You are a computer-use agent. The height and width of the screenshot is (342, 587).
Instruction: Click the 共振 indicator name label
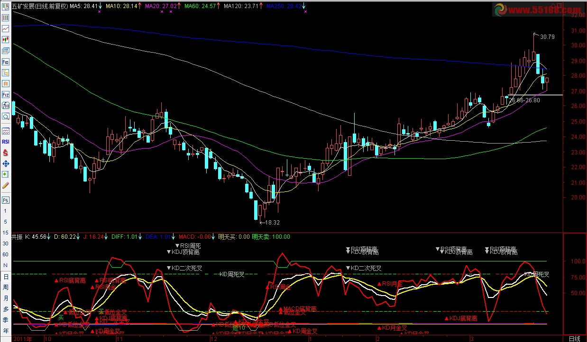[x=17, y=237]
